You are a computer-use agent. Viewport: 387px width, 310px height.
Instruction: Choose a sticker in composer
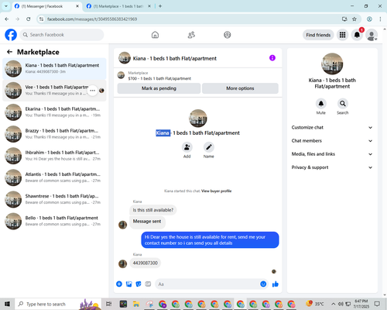[139, 284]
